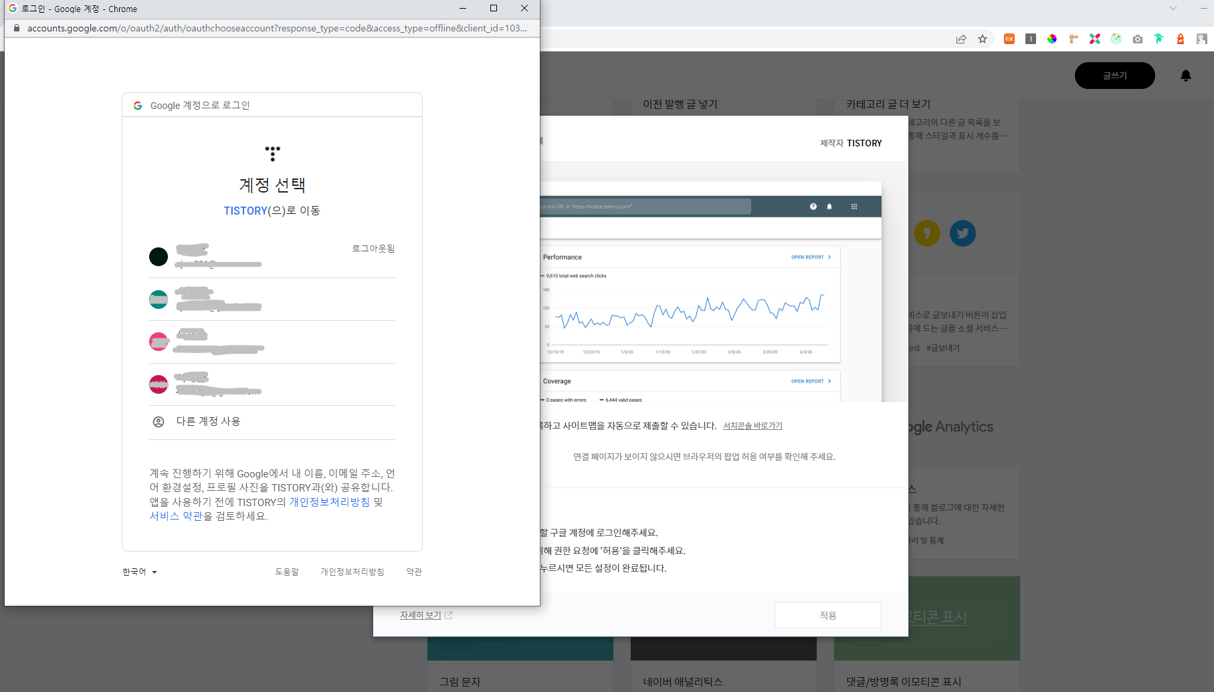Click the help icon in Search Console preview

pyautogui.click(x=813, y=207)
